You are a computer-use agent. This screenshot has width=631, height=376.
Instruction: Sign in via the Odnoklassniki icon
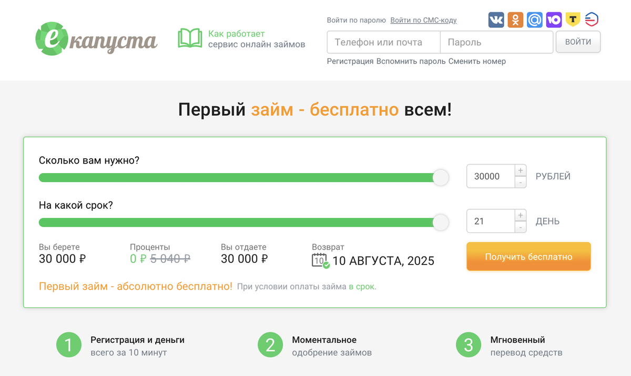pyautogui.click(x=515, y=19)
